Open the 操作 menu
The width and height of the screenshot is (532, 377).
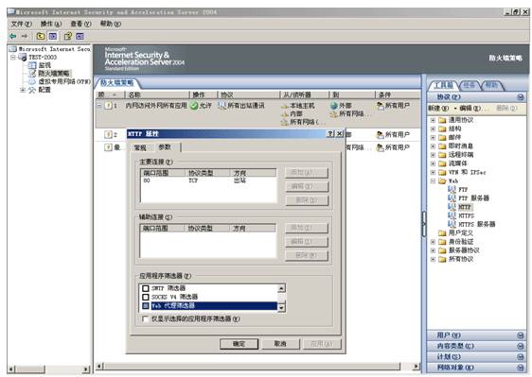50,24
